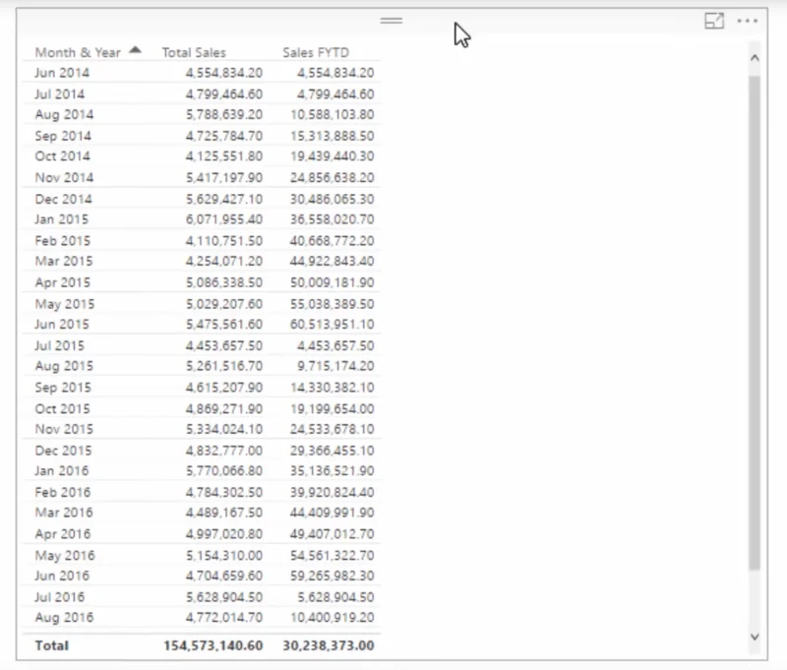This screenshot has width=787, height=670.
Task: Select the Oct 2015 row label
Action: click(62, 409)
